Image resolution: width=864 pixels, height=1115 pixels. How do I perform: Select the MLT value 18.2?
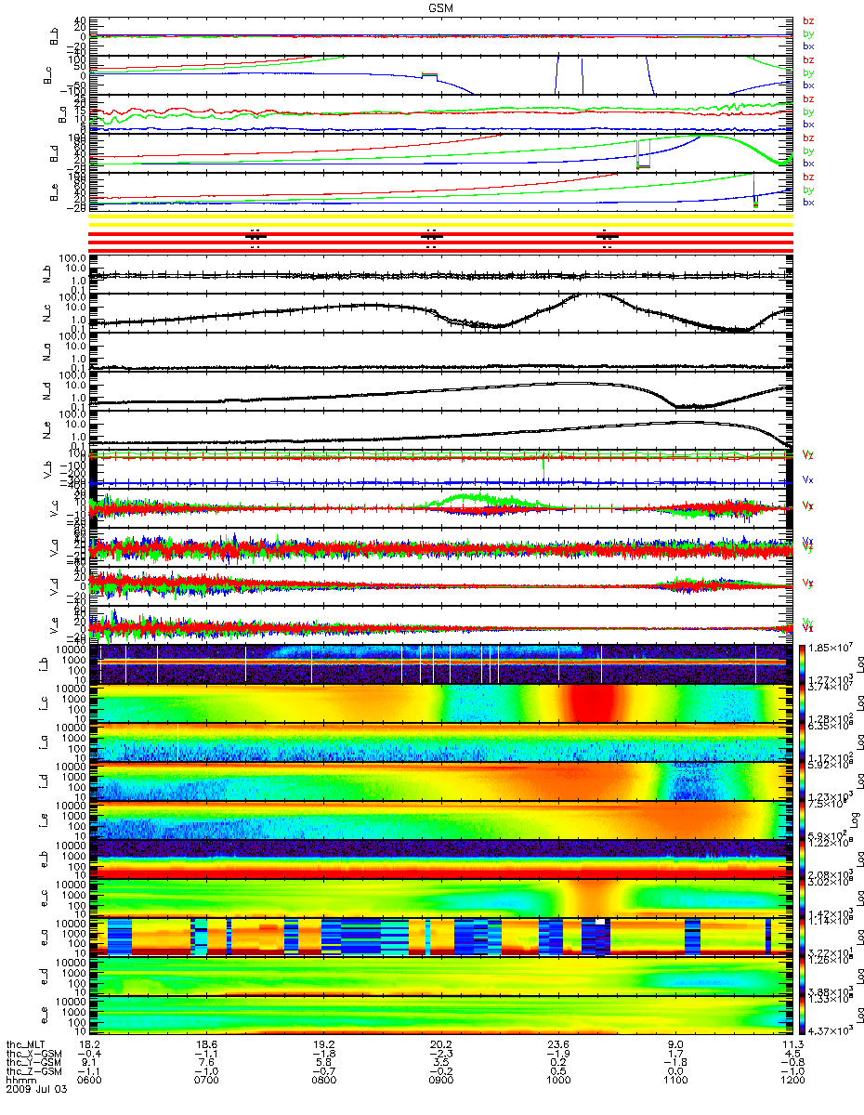pos(90,1043)
